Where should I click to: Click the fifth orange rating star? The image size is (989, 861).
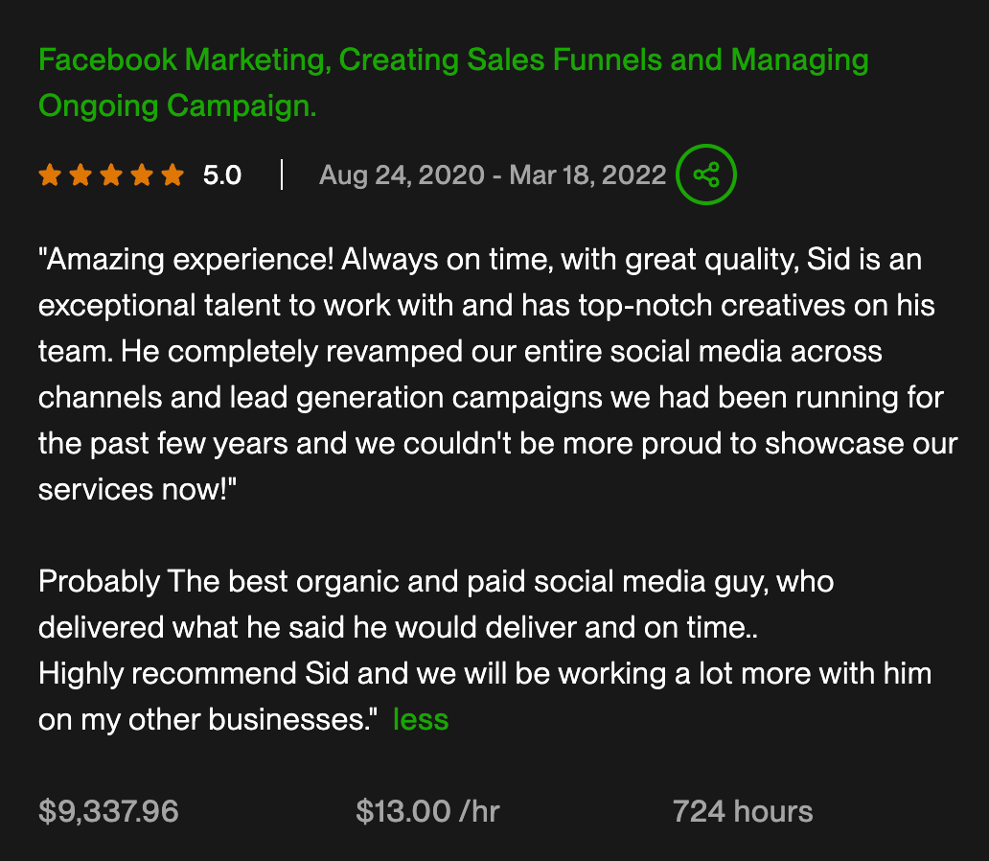pos(172,175)
